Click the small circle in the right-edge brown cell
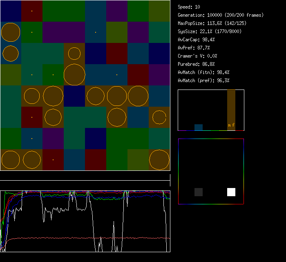Image resolution: width=286 pixels, height=262 pixels. 159,117
